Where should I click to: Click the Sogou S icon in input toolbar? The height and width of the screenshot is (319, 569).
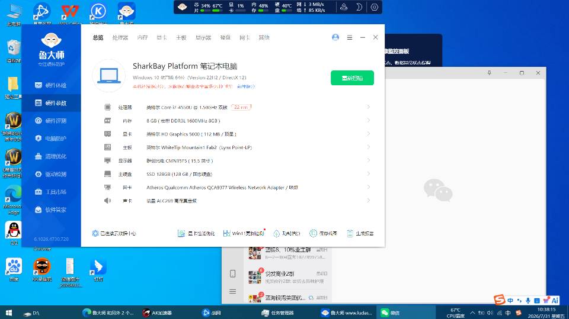pyautogui.click(x=499, y=300)
